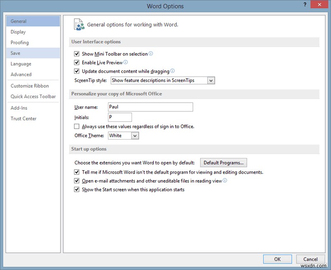The height and width of the screenshot is (270, 331).
Task: Click the reading view info icon
Action: [x=224, y=181]
